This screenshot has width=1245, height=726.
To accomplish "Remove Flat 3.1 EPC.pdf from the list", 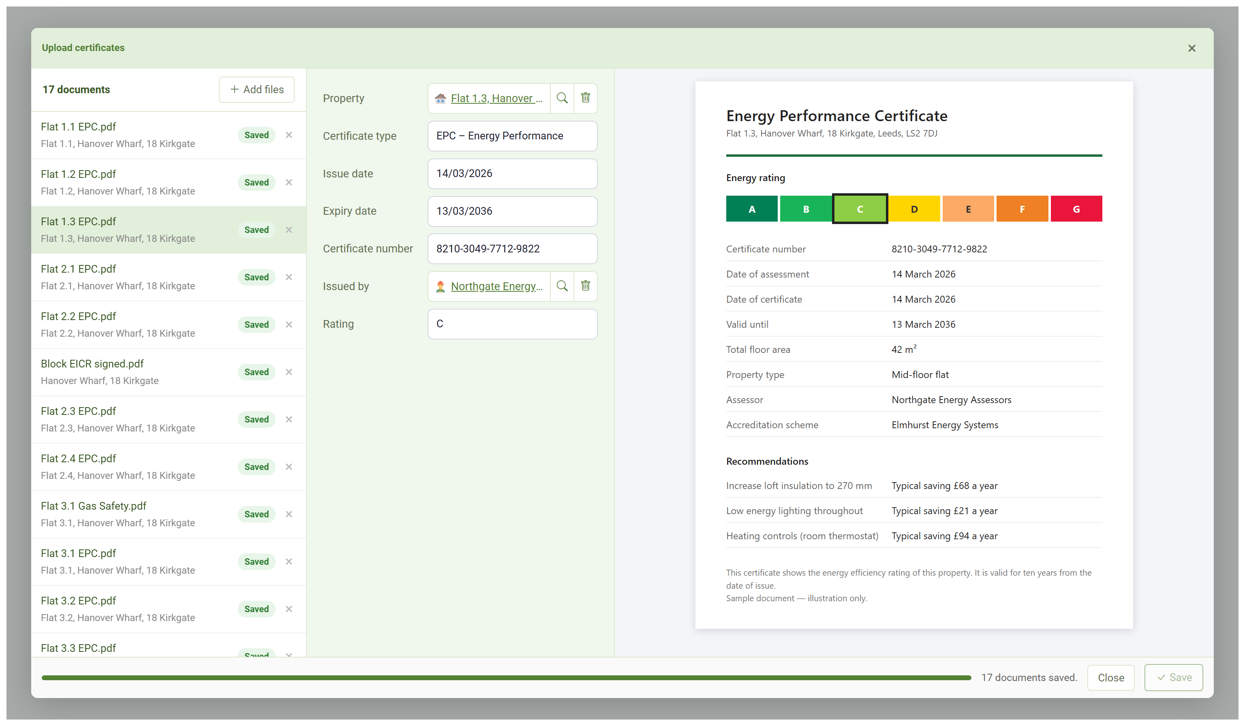I will [x=289, y=562].
